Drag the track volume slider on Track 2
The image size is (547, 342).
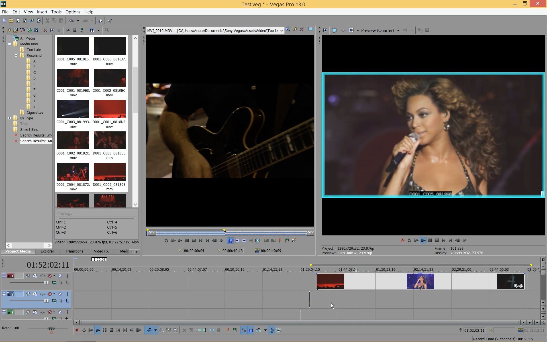pos(46,301)
